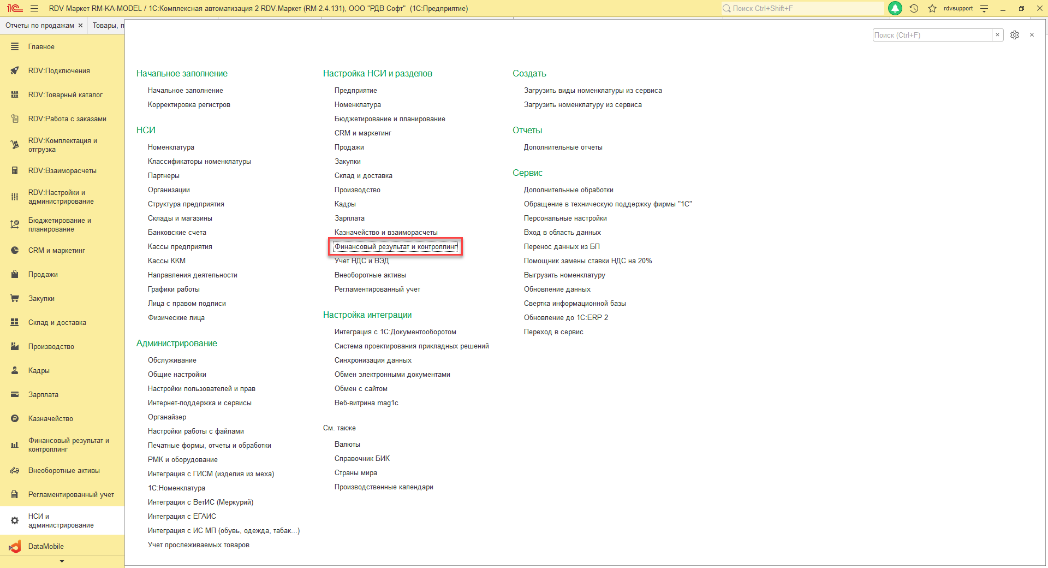1048x568 pixels.
Task: Click the DataMobile logo icon
Action: coord(15,547)
